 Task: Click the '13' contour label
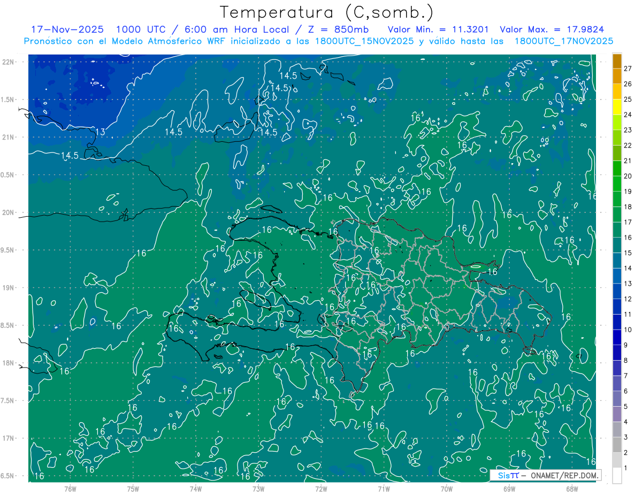[100, 132]
